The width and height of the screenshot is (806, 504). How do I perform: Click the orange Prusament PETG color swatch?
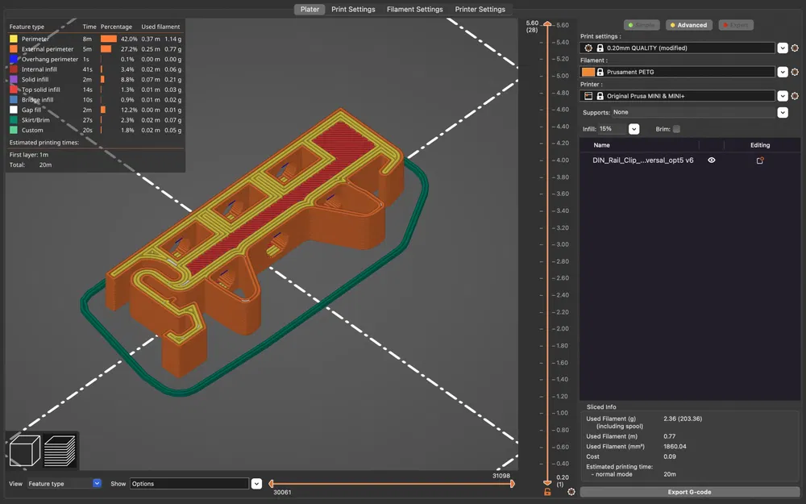pyautogui.click(x=588, y=73)
